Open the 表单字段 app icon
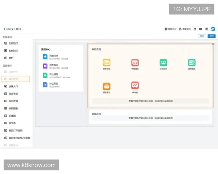Image resolution: width=218 pixels, height=174 pixels. [106, 63]
